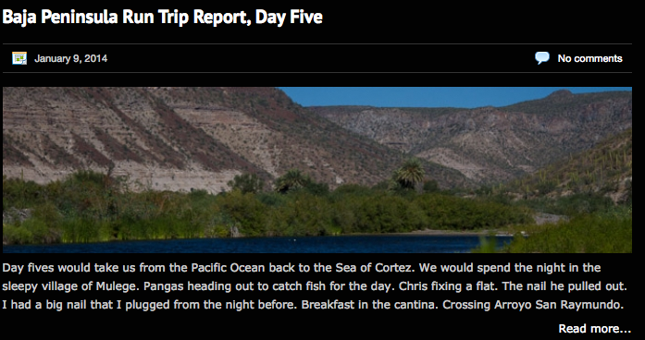Click the blue speech bubble comments icon
645x340 pixels.
coord(542,58)
